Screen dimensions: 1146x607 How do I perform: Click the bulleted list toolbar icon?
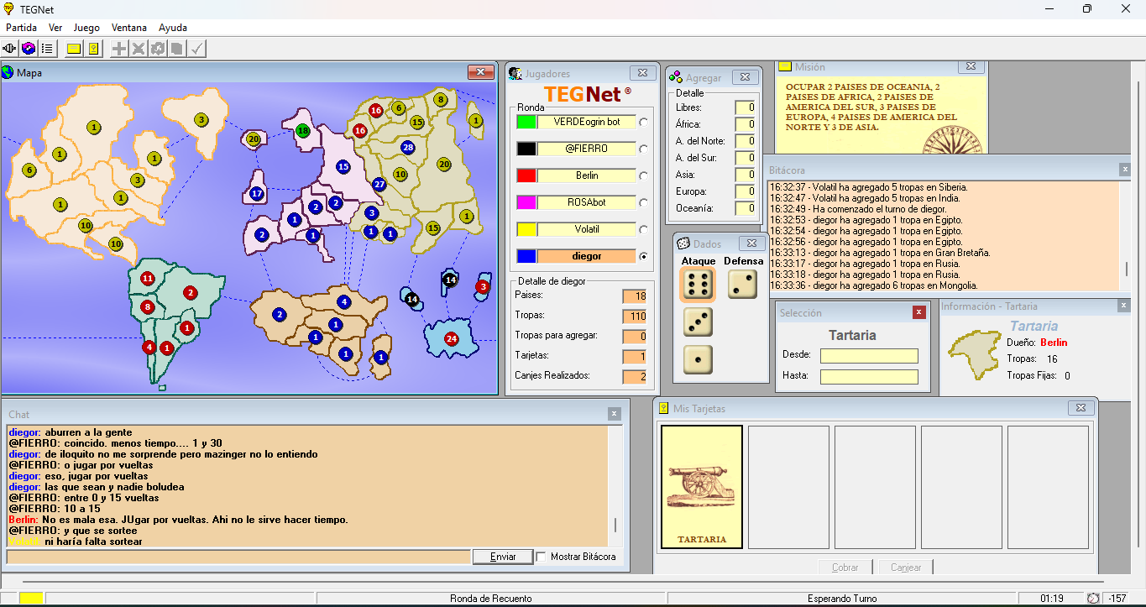click(47, 49)
